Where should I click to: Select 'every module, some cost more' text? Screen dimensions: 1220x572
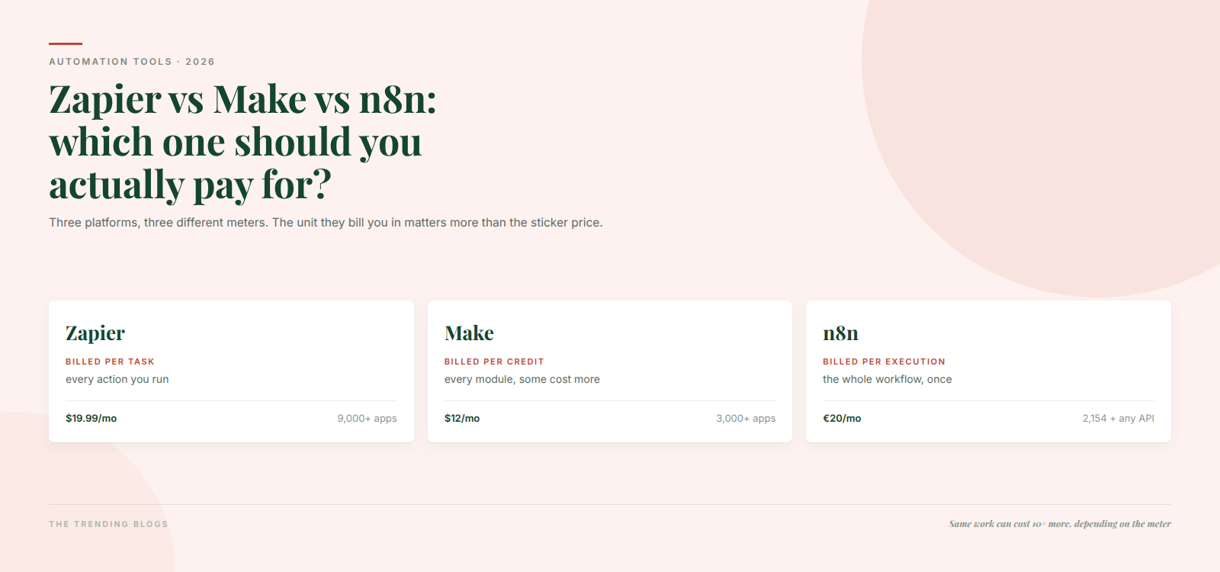pos(522,379)
